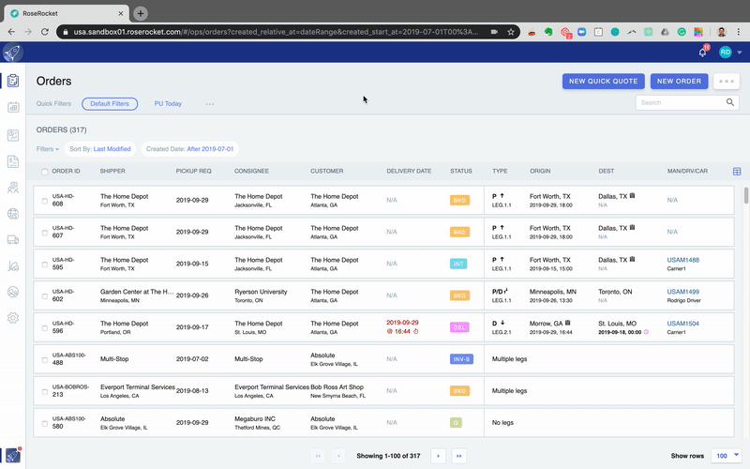Check the box for order USA-HD-596
750x469 pixels.
click(44, 328)
